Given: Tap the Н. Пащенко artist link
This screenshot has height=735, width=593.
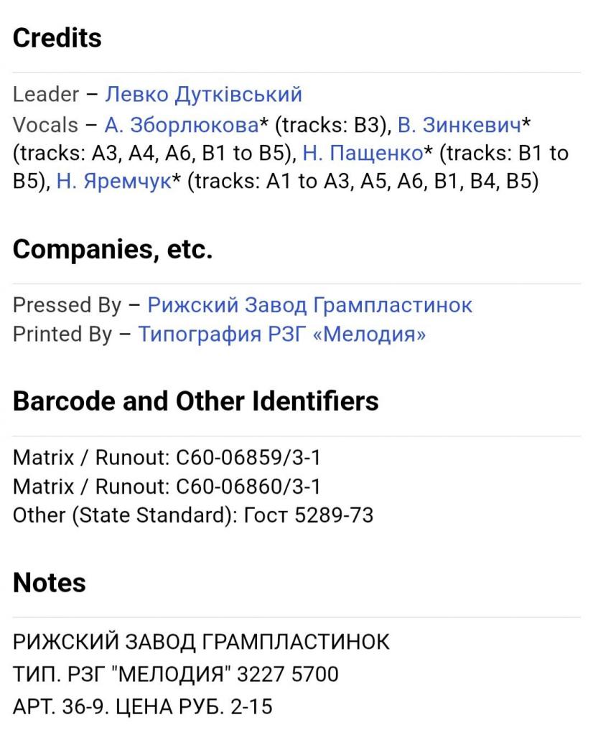Looking at the screenshot, I should click(362, 153).
